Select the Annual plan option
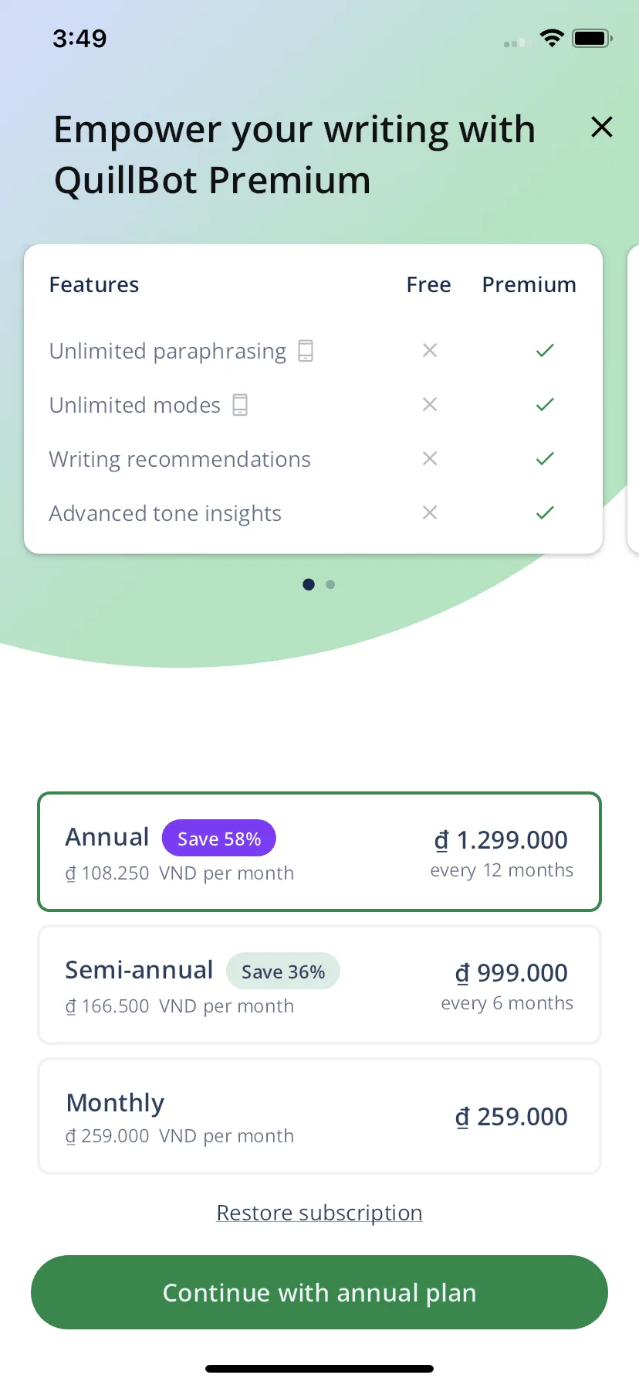 coord(319,852)
